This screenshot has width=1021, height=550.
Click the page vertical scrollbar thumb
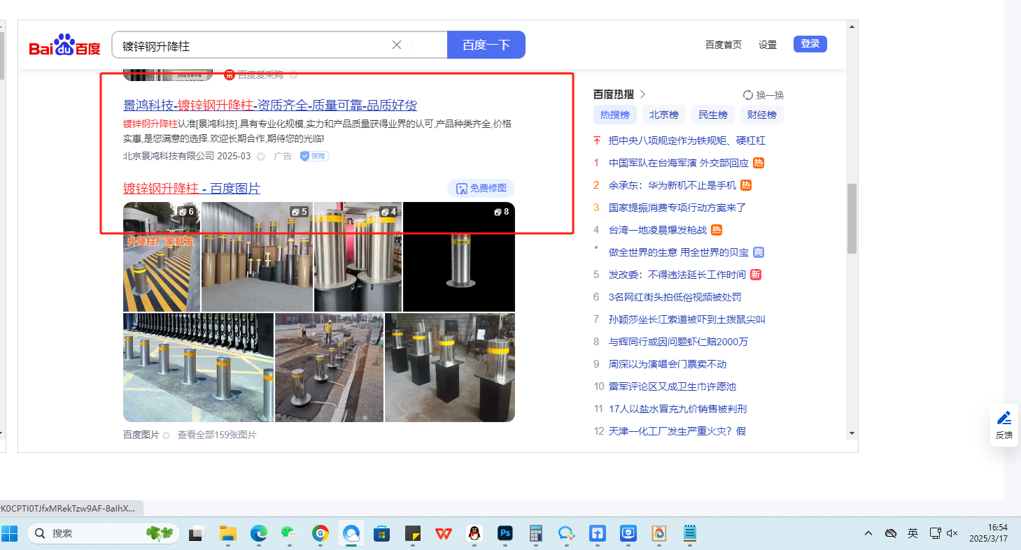852,218
